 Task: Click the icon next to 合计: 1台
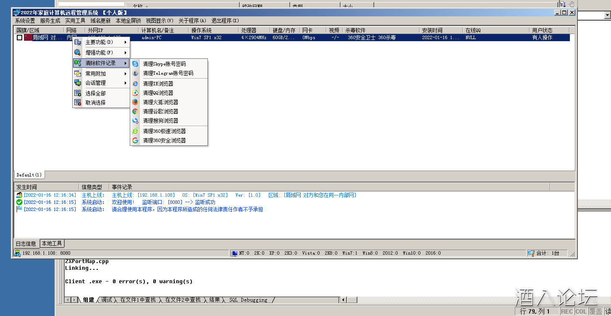[531, 253]
